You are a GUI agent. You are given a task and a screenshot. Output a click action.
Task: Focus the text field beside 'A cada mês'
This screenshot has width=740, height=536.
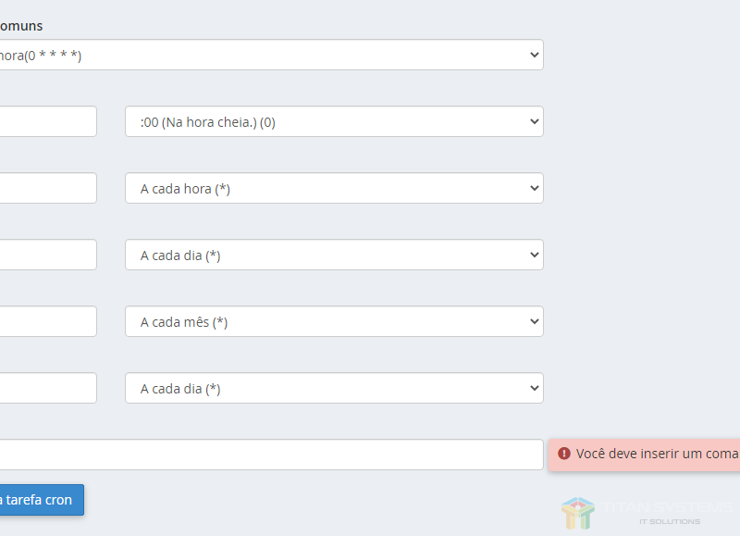coord(46,321)
